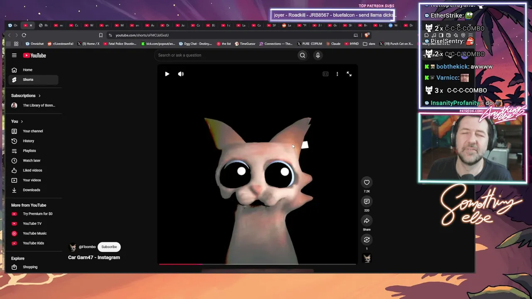Enter fullscreen on the Short
532x299 pixels.
coord(349,74)
